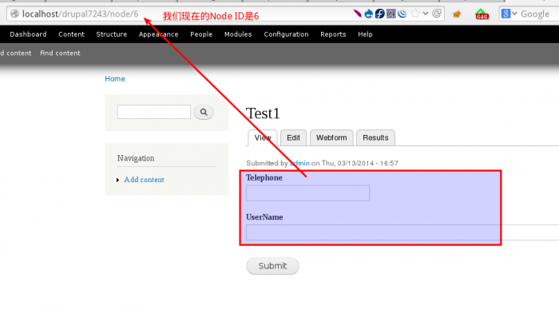The image size is (559, 310).
Task: Click the jQuery swirl icon in address bar
Action: (402, 14)
